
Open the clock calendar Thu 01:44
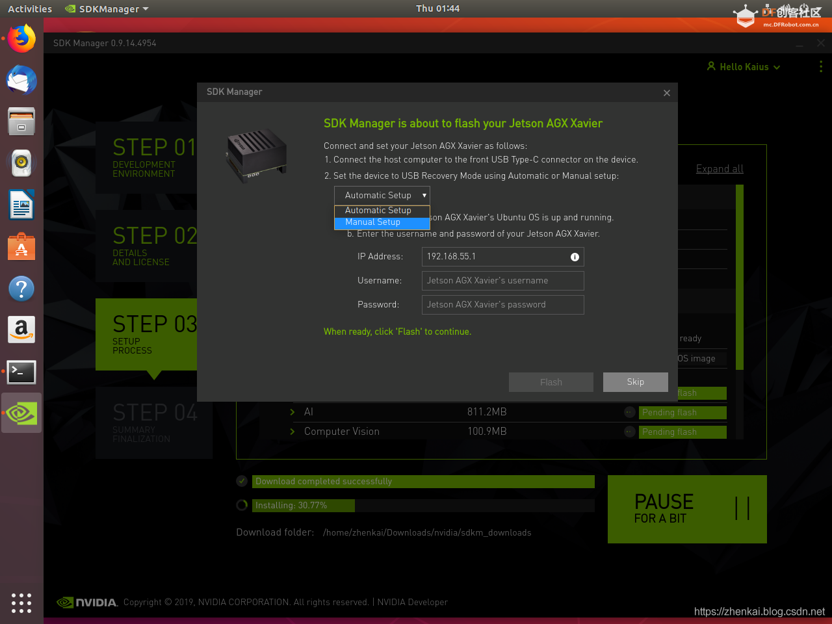click(437, 8)
